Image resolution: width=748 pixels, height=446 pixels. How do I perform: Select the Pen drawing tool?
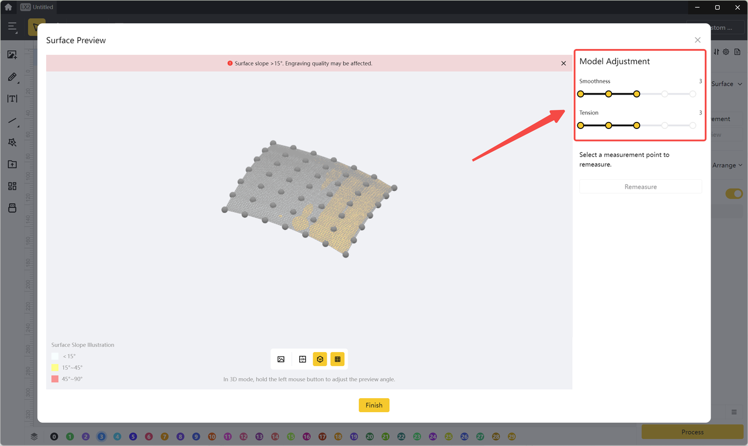pos(12,77)
